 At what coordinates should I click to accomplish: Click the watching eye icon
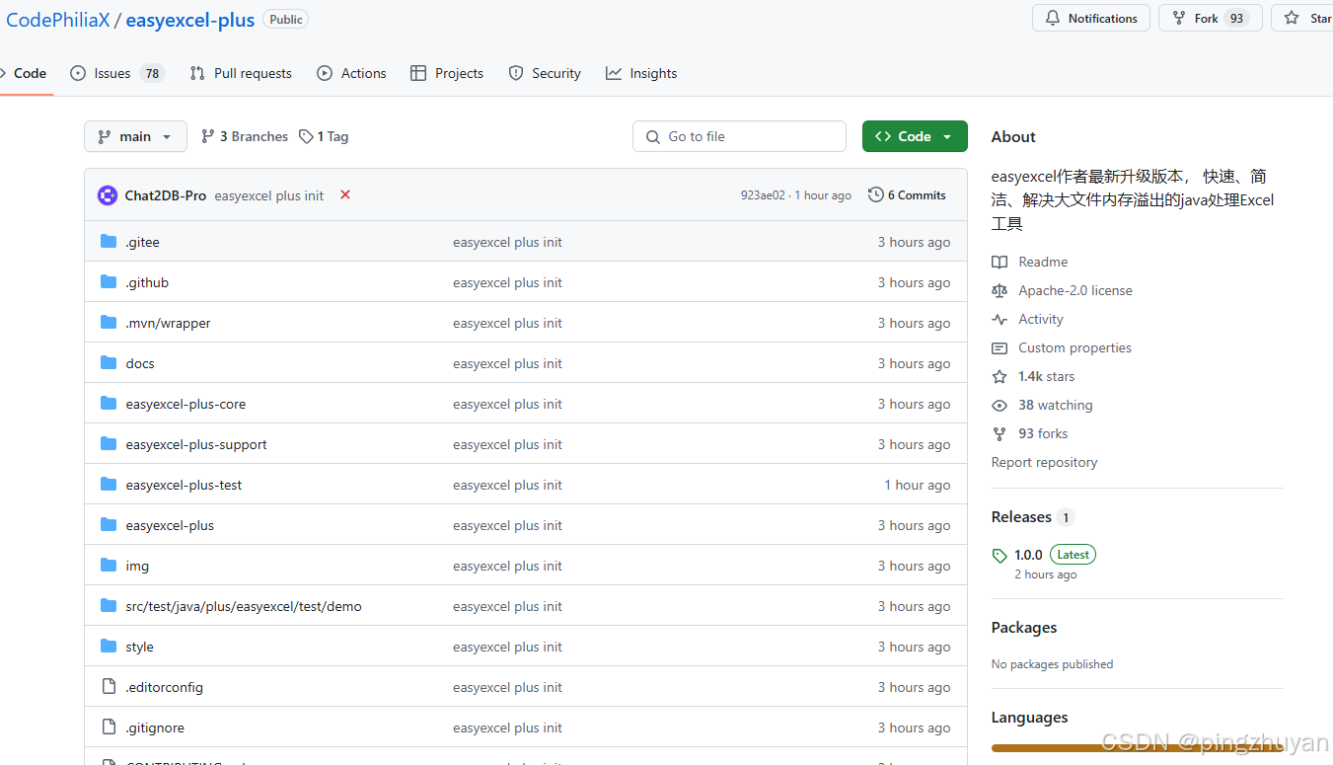1000,405
